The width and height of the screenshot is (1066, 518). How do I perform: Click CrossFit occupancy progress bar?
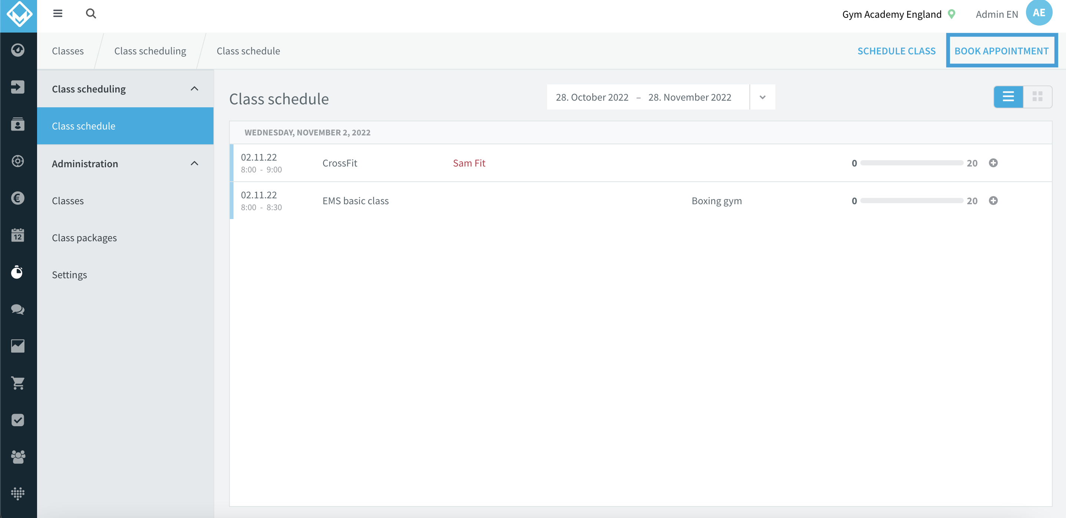click(x=912, y=163)
